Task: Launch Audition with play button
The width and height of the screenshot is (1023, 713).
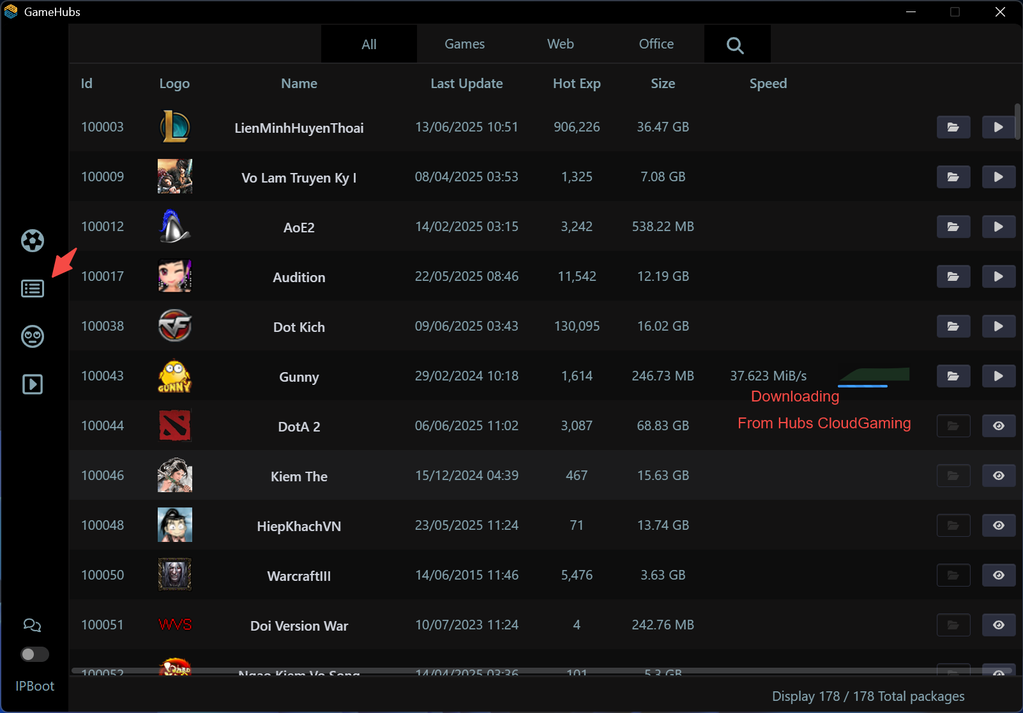Action: click(998, 276)
